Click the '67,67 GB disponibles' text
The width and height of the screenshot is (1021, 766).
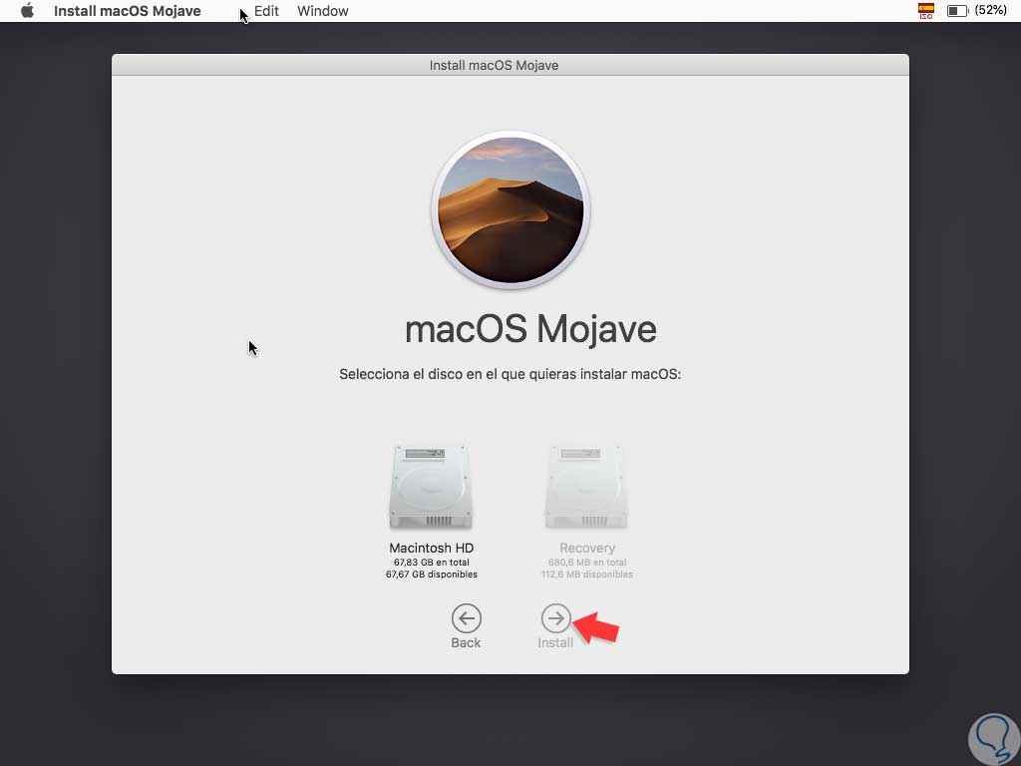(431, 574)
